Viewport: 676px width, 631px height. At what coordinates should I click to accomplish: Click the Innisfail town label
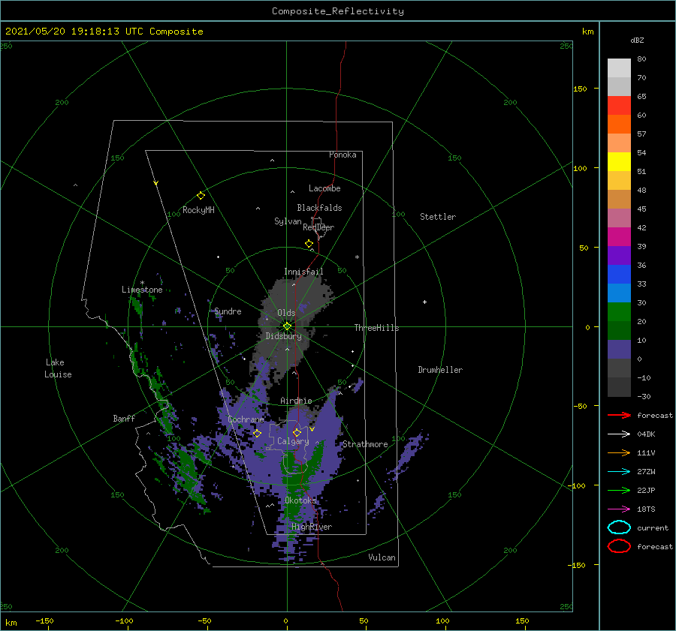point(303,272)
